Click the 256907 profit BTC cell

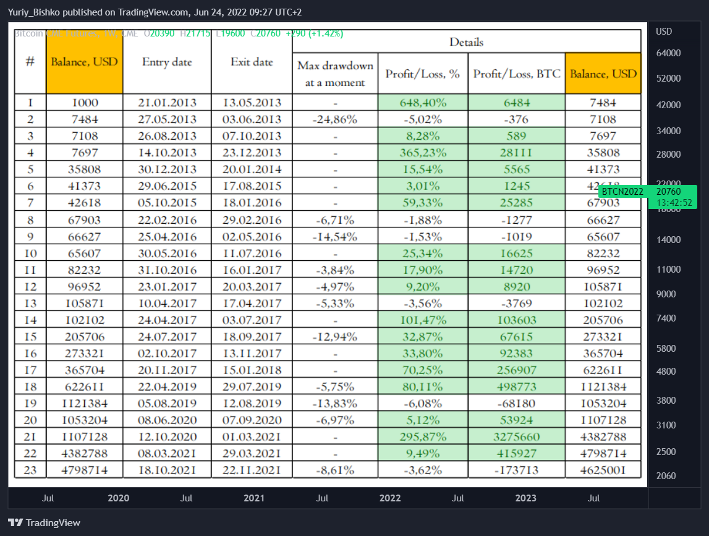coord(516,370)
